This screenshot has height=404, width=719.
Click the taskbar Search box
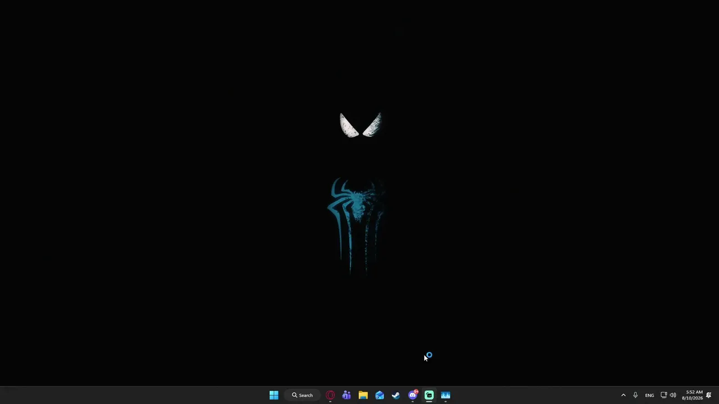tap(302, 395)
